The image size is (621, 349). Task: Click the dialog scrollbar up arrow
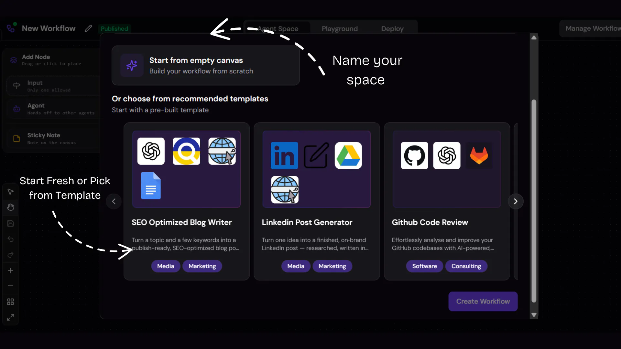(x=534, y=37)
